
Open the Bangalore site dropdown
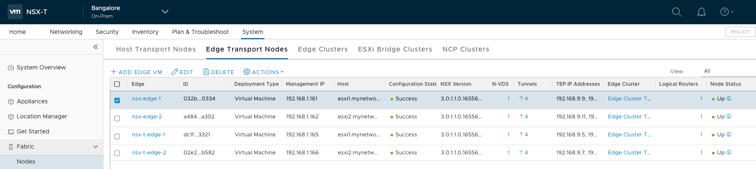pyautogui.click(x=165, y=12)
